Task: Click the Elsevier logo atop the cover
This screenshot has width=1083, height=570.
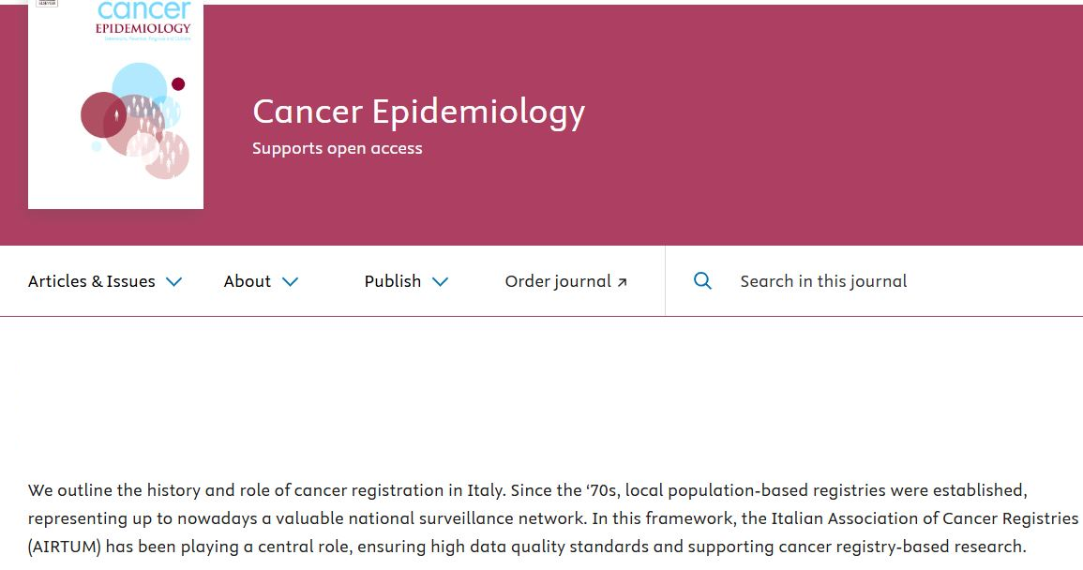Action: 46,3
